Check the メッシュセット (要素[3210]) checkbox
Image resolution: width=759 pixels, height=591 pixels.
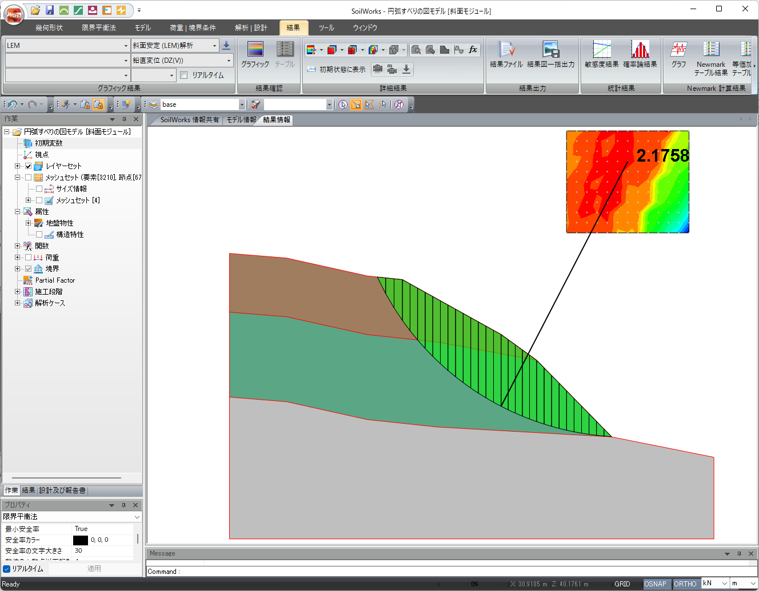click(x=29, y=178)
